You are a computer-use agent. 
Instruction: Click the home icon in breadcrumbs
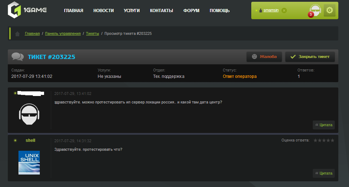17,34
